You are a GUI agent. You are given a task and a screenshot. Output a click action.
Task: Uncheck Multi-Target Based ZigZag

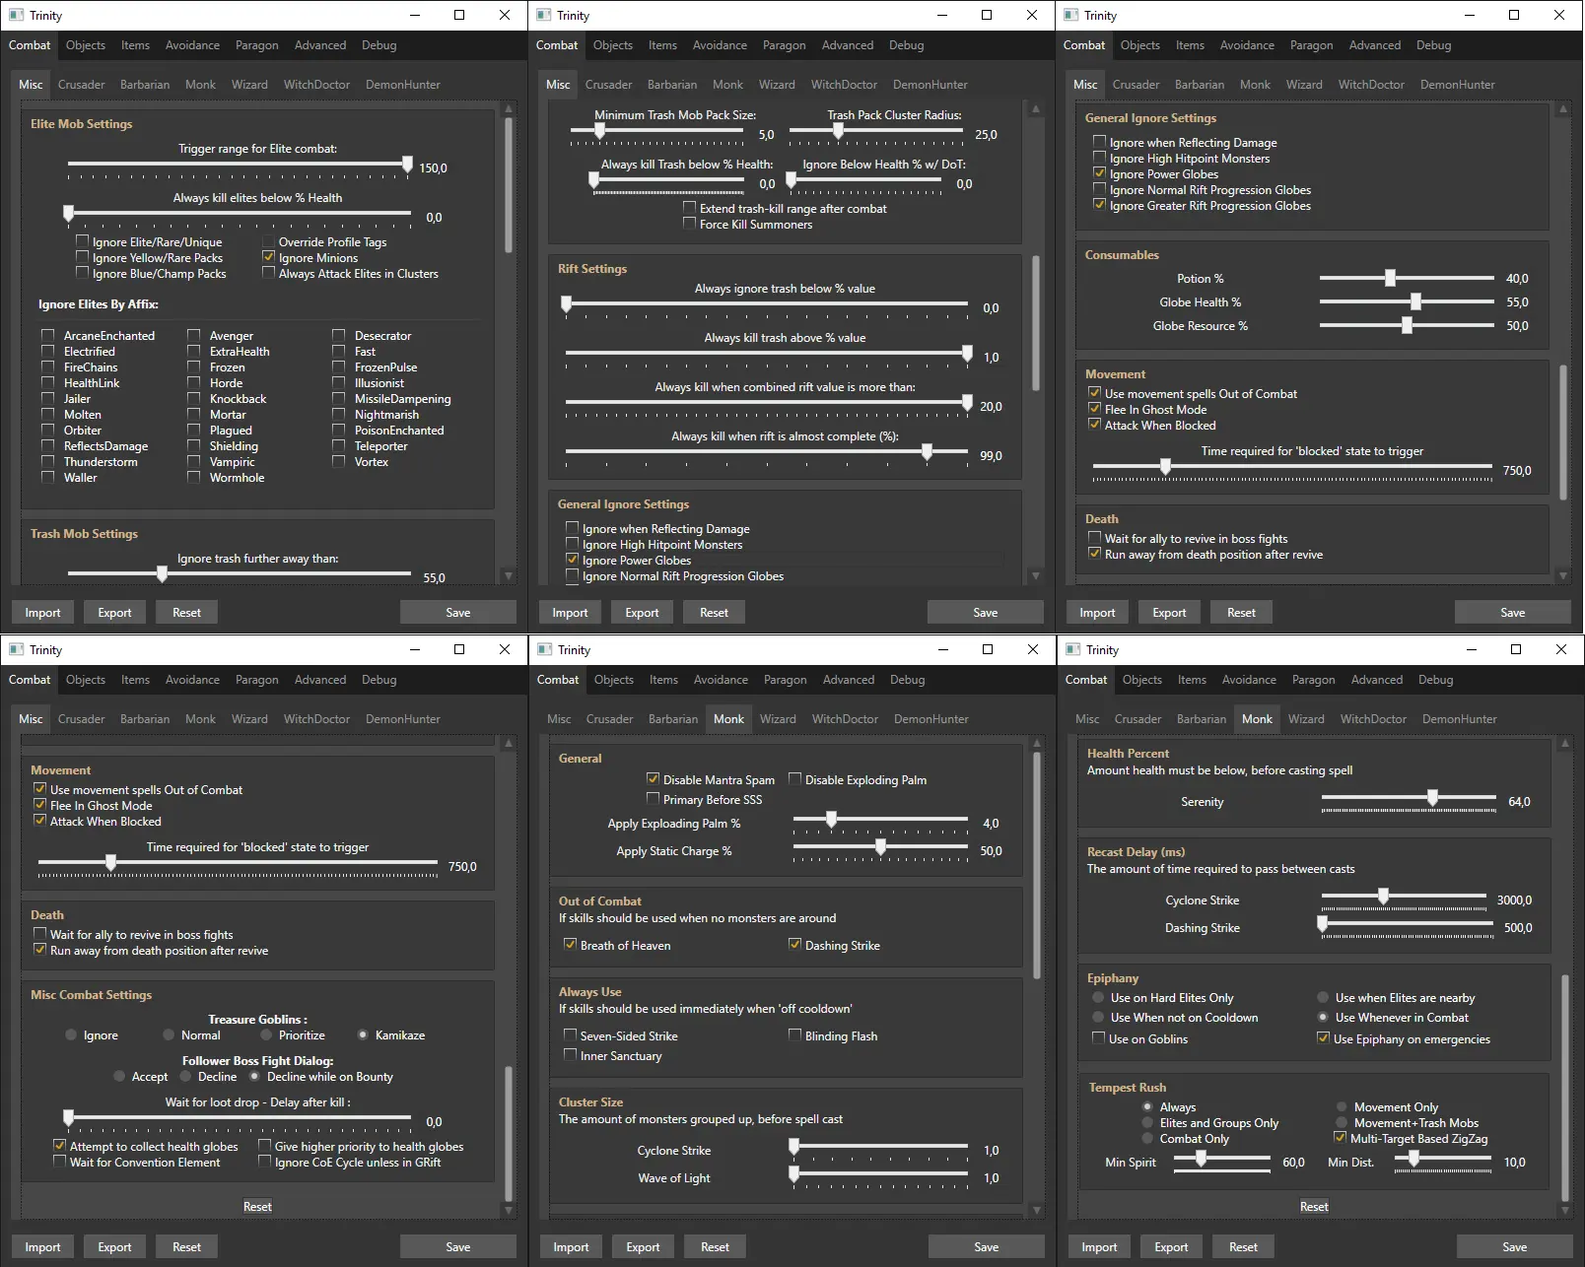point(1340,1138)
